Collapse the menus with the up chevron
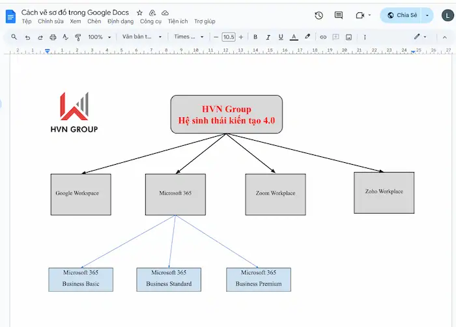The width and height of the screenshot is (456, 327). coord(445,37)
